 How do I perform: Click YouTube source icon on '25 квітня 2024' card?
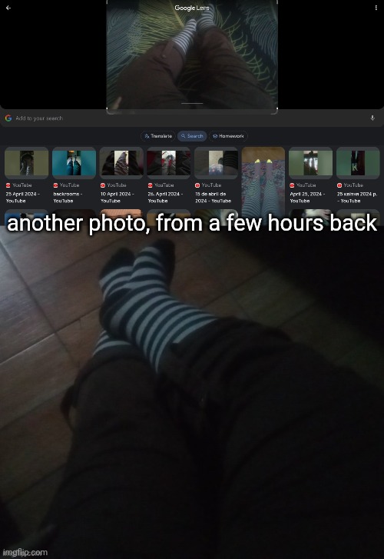(x=339, y=185)
